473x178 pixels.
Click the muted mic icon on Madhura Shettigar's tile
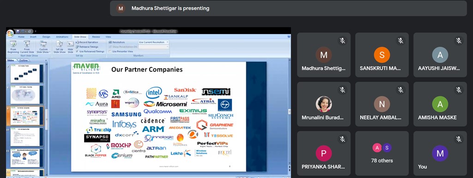point(342,41)
